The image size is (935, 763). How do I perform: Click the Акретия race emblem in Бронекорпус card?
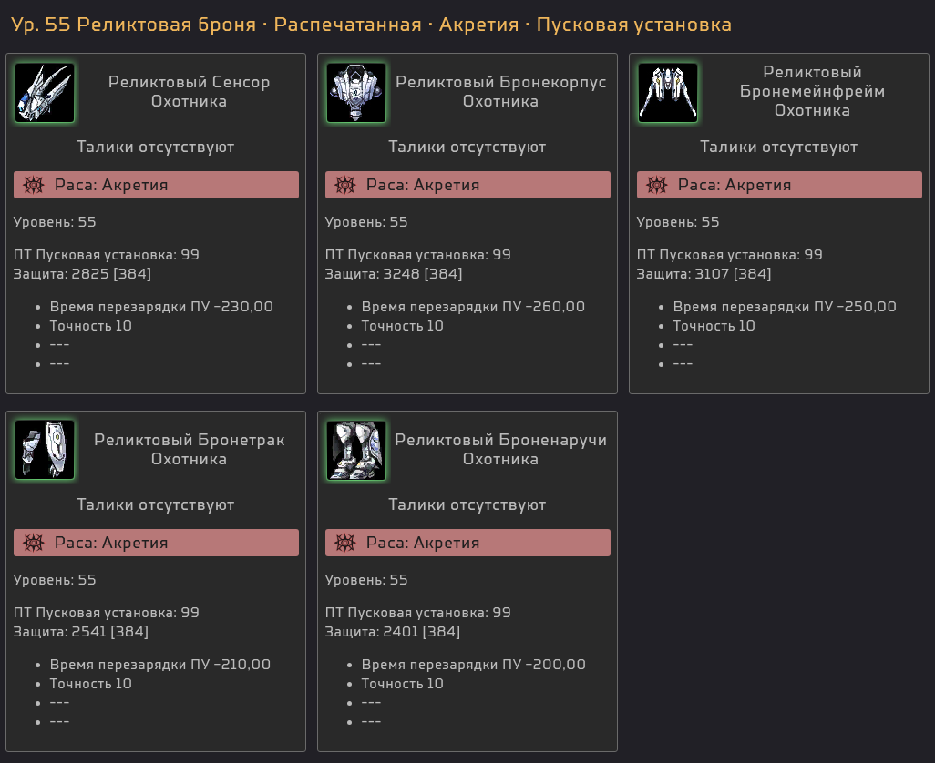[x=344, y=185]
